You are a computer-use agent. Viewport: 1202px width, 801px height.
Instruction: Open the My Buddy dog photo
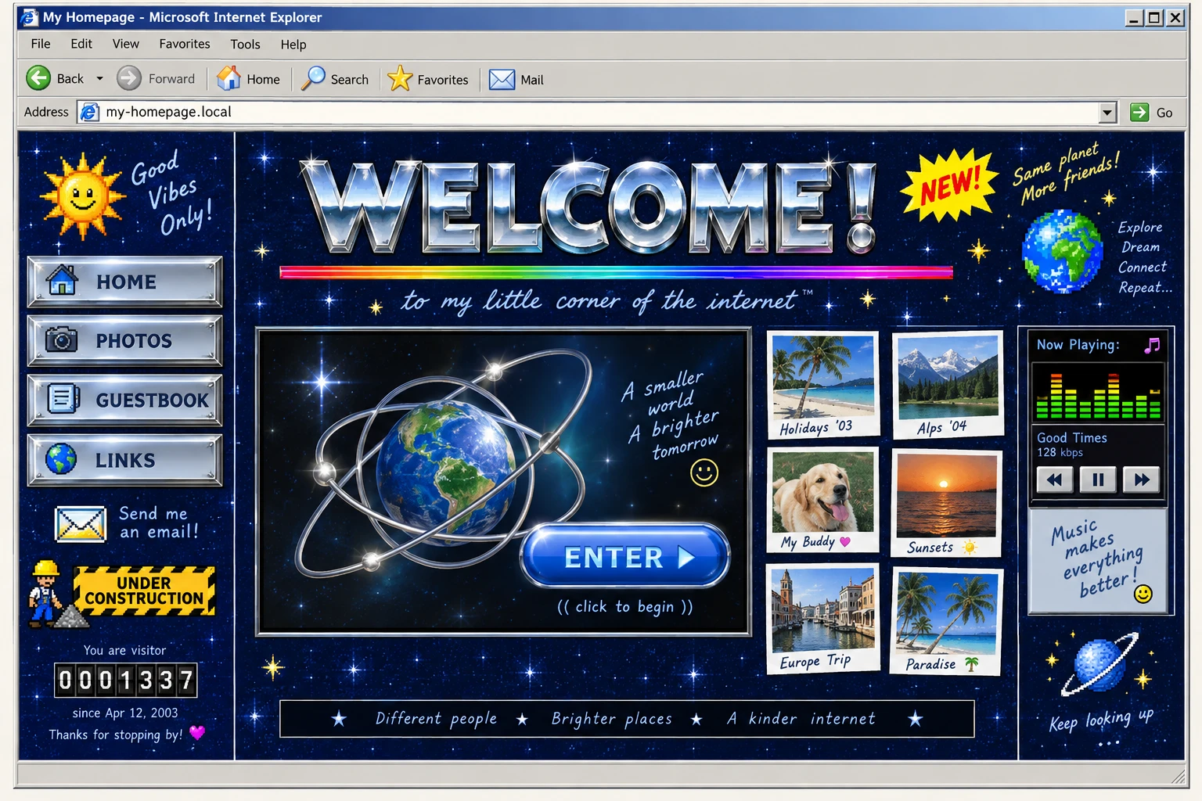coord(822,501)
